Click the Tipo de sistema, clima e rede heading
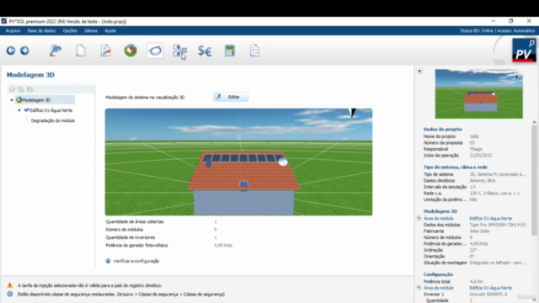Screen dimensions: 539x303 coord(456,167)
